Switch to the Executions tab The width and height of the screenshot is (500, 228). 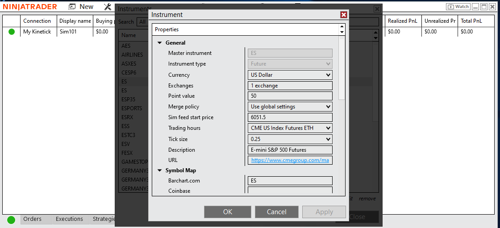coord(69,219)
